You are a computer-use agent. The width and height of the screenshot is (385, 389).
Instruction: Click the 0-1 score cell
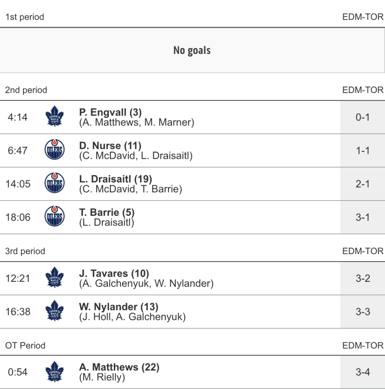point(362,117)
